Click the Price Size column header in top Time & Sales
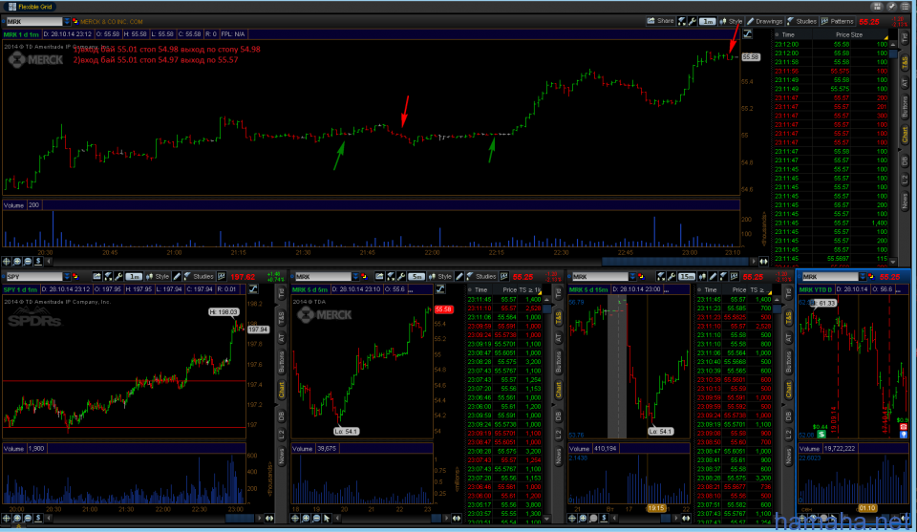This screenshot has width=917, height=532. 849,34
